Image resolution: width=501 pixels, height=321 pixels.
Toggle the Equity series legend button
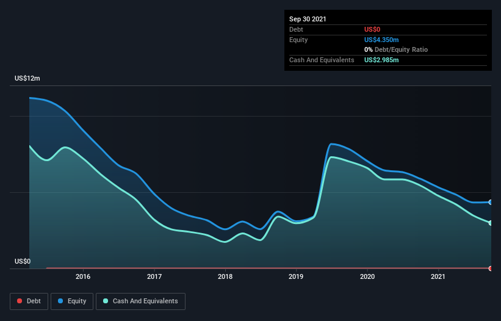coord(72,301)
